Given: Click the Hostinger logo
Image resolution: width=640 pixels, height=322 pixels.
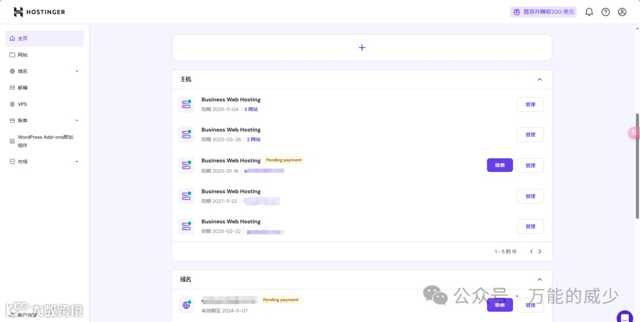Looking at the screenshot, I should [39, 12].
